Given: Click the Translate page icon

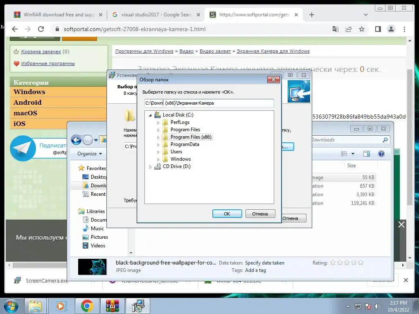Looking at the screenshot, I should tap(336, 29).
